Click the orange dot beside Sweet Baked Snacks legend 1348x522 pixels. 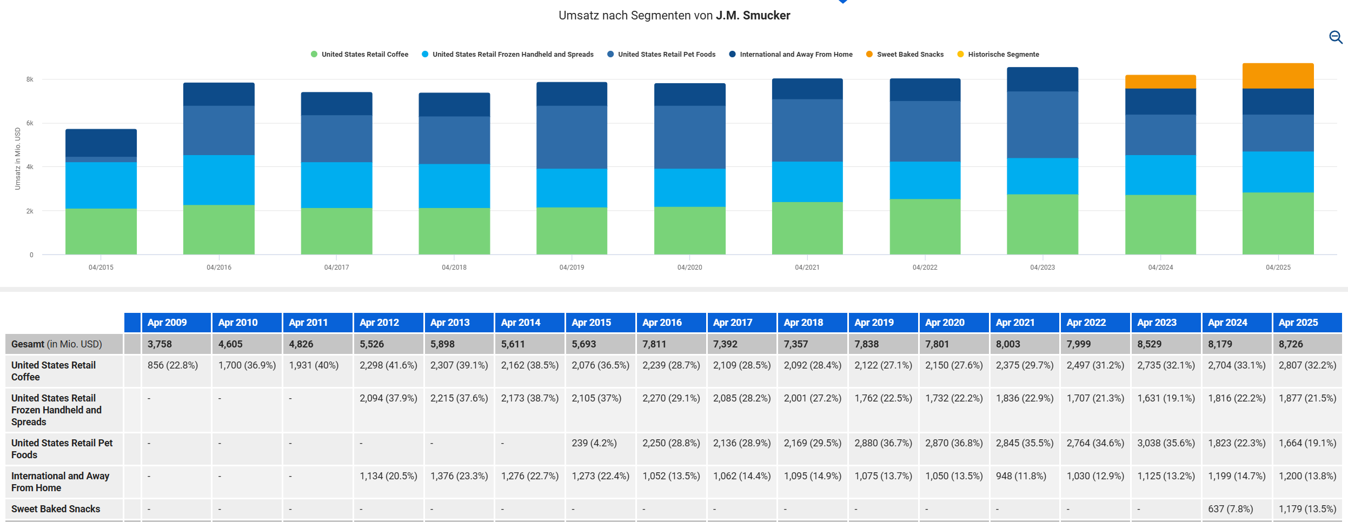pyautogui.click(x=869, y=54)
